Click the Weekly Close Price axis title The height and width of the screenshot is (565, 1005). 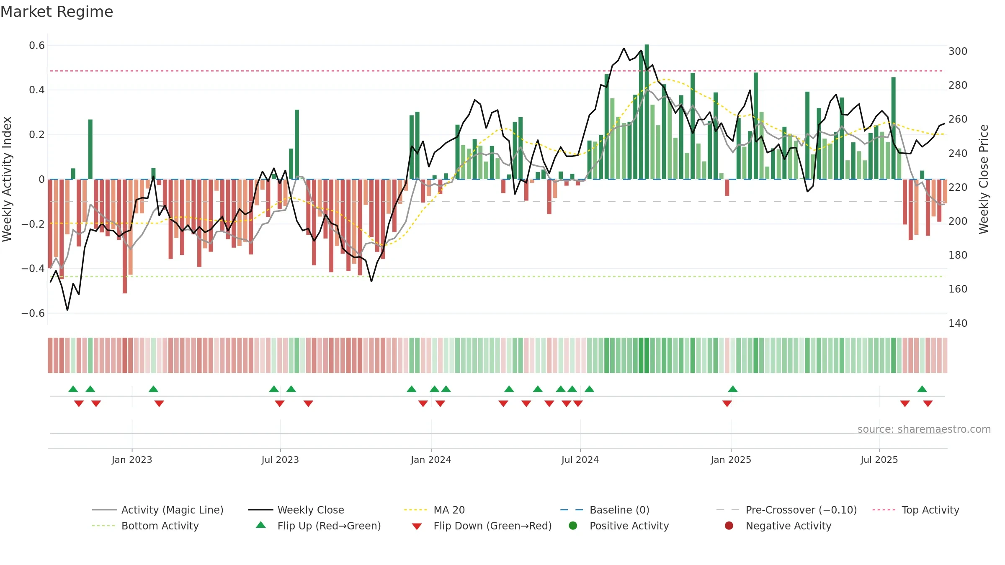click(984, 179)
